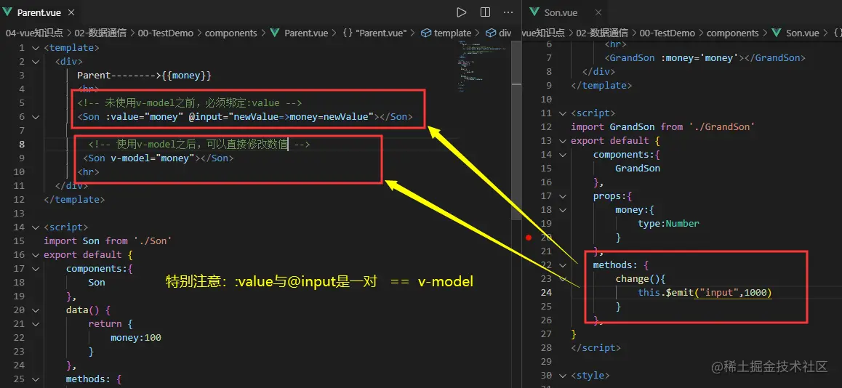Click the 'money:100' line in Parent.vue
This screenshot has width=842, height=388.
tap(136, 338)
